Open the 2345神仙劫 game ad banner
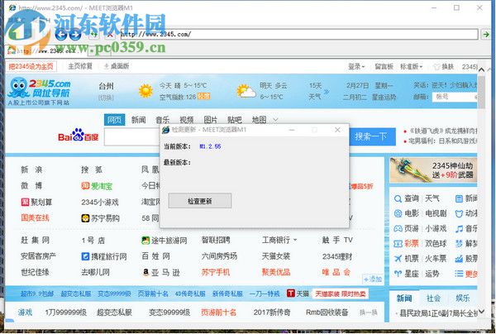The image size is (496, 334). [x=433, y=170]
